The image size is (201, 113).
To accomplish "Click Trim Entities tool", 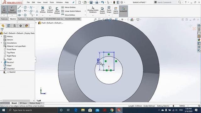I will pos(43,10).
